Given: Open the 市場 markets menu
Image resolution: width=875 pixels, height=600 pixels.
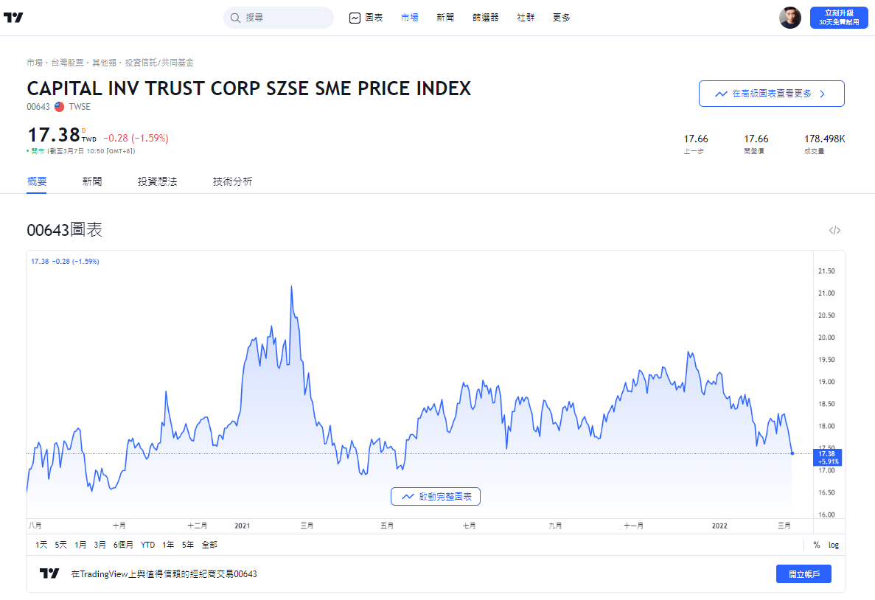Looking at the screenshot, I should tap(410, 18).
